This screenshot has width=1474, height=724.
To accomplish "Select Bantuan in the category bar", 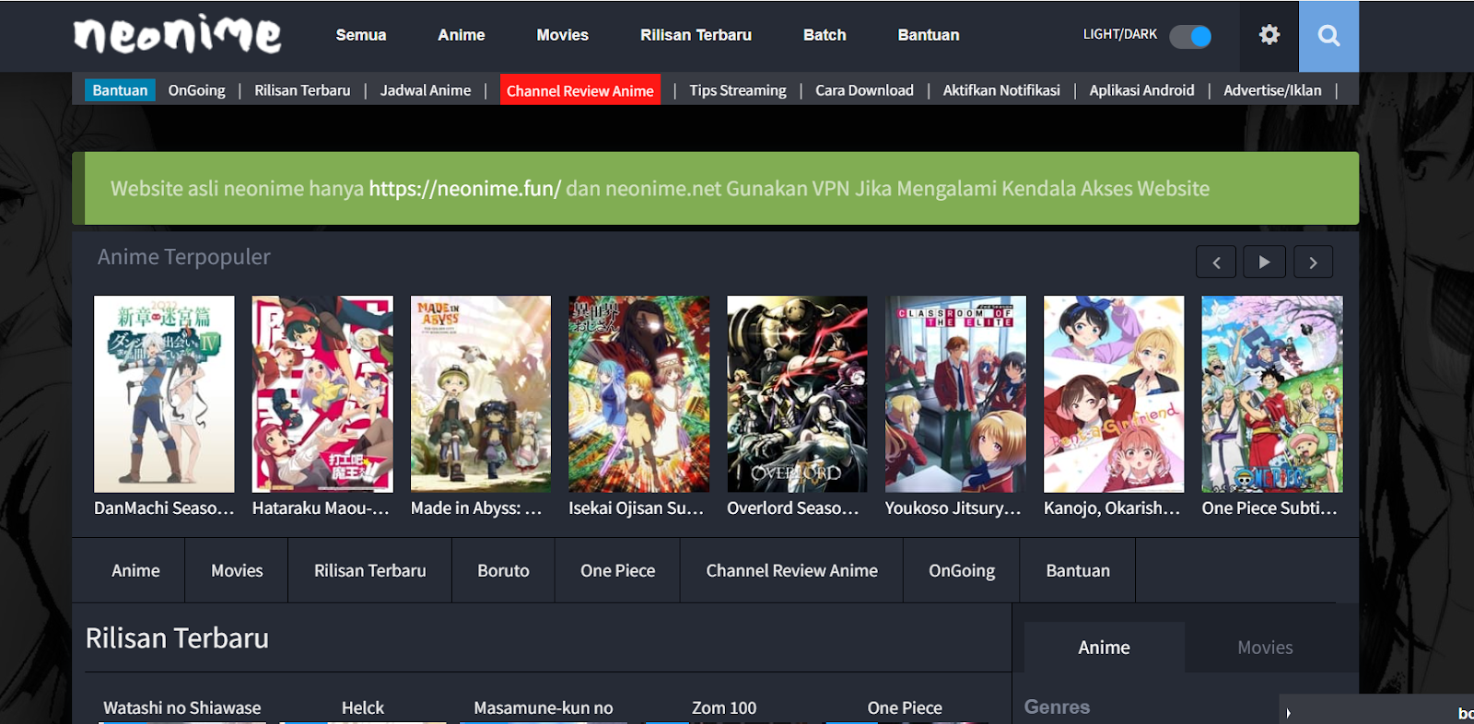I will [1078, 571].
